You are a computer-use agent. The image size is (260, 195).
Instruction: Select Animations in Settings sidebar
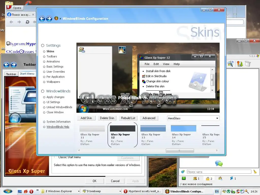pos(53,61)
